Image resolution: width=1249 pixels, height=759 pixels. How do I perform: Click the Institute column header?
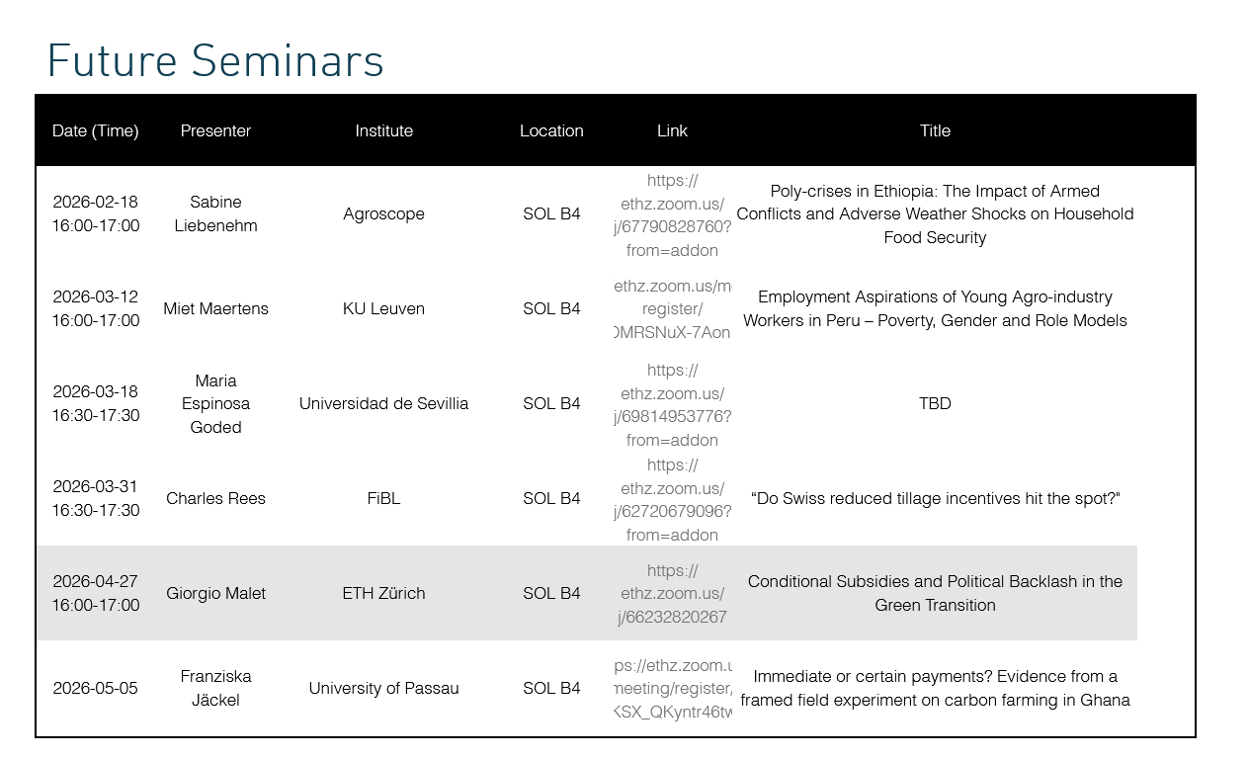[x=383, y=130]
